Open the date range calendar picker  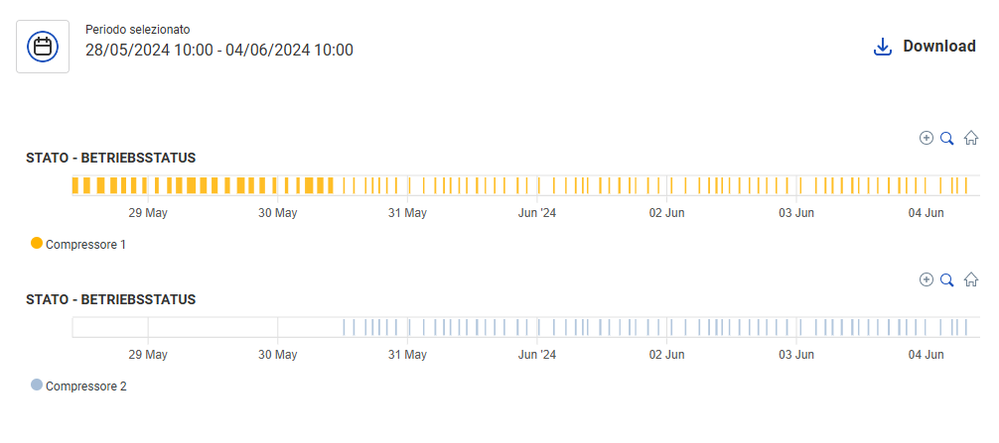click(x=43, y=47)
